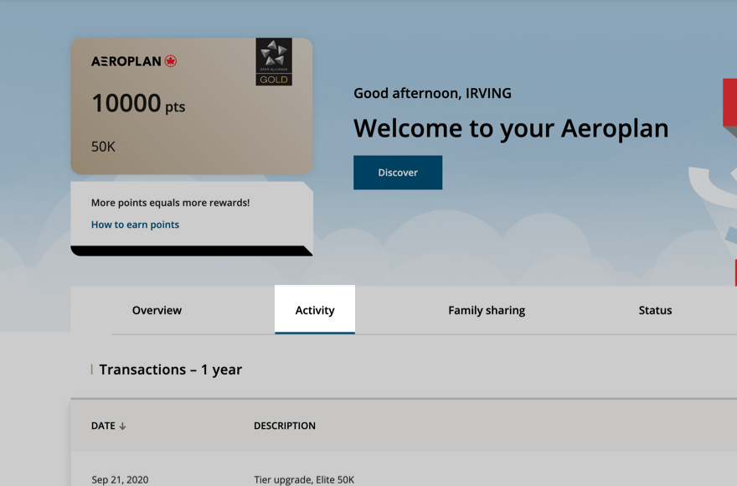Viewport: 737px width, 486px height.
Task: Click the Good afternoon, IRVING greeting
Action: [x=432, y=93]
